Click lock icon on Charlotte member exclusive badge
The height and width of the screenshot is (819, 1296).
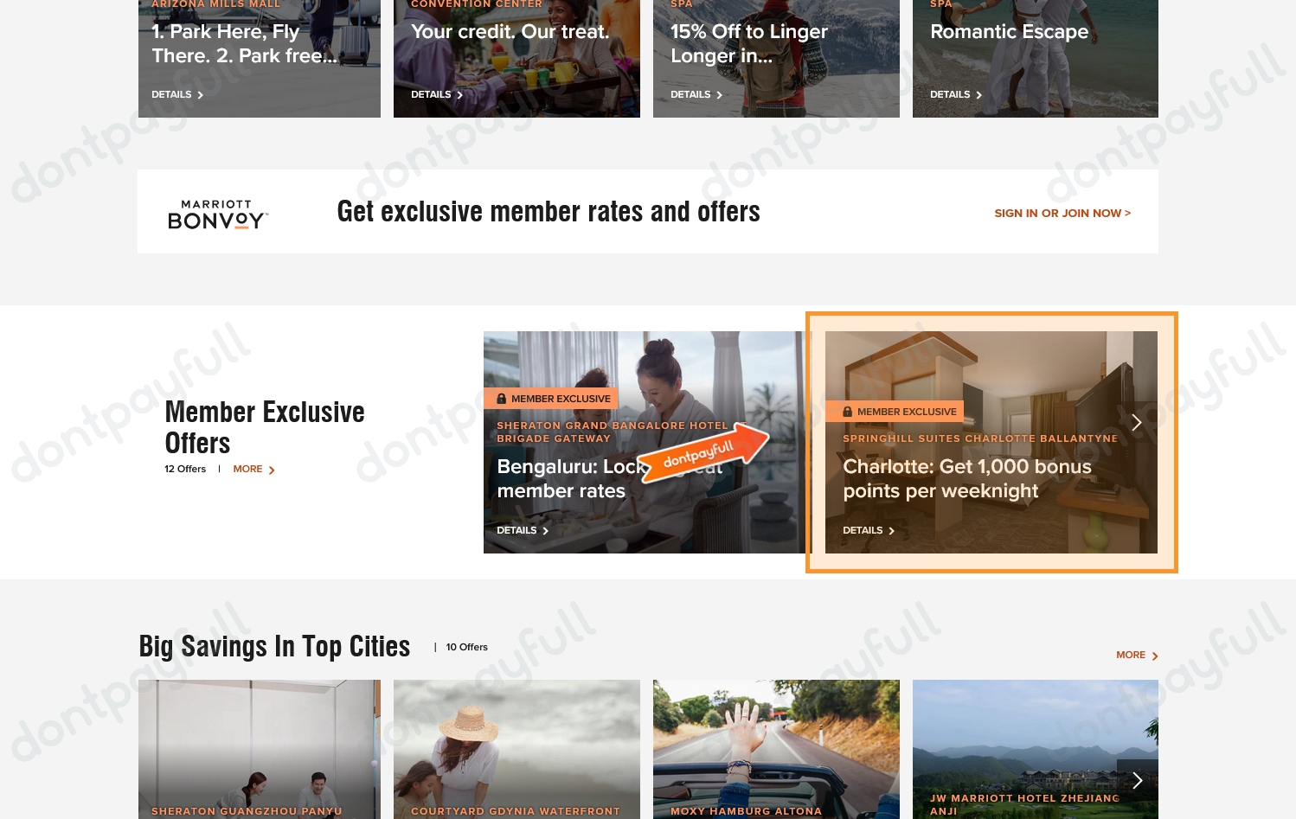coord(848,412)
